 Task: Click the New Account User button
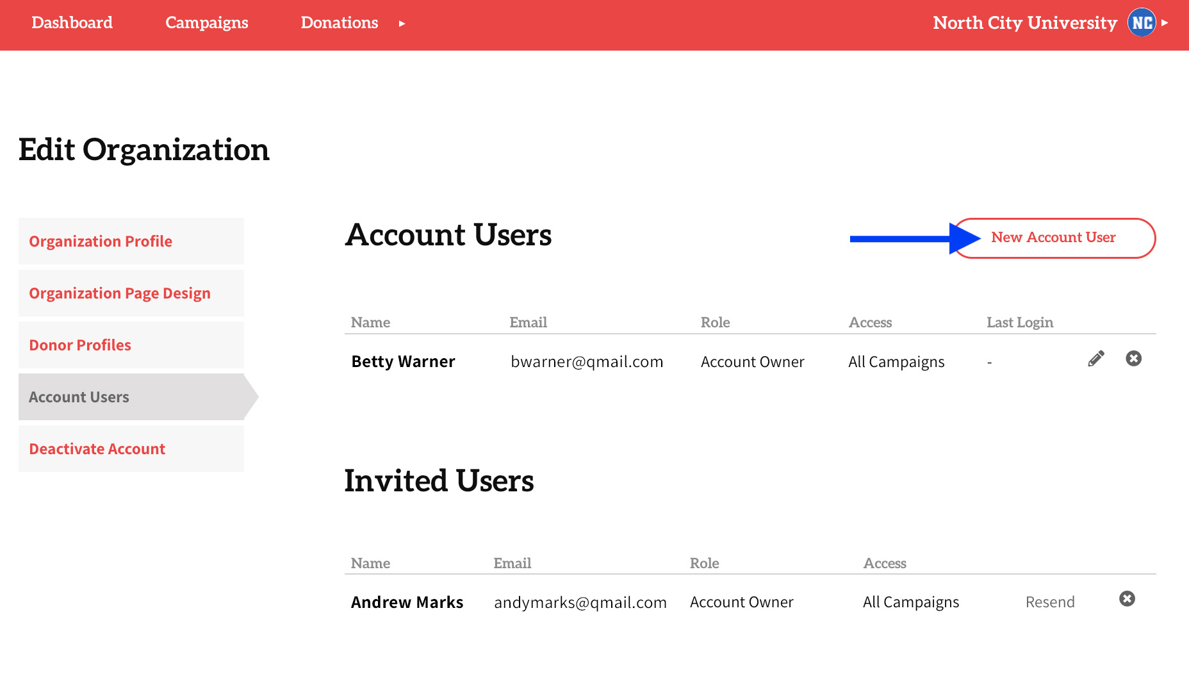[x=1053, y=238]
